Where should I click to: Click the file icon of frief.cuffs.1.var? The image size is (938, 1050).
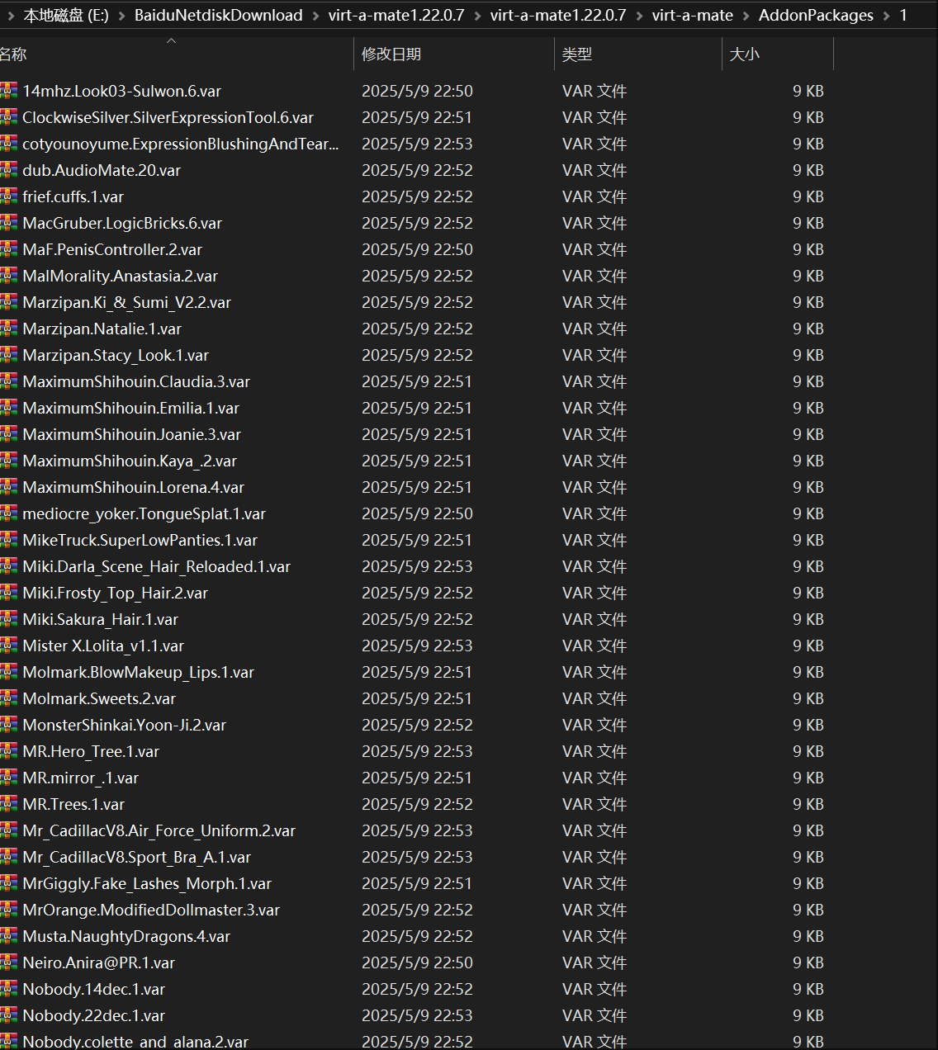pyautogui.click(x=8, y=196)
